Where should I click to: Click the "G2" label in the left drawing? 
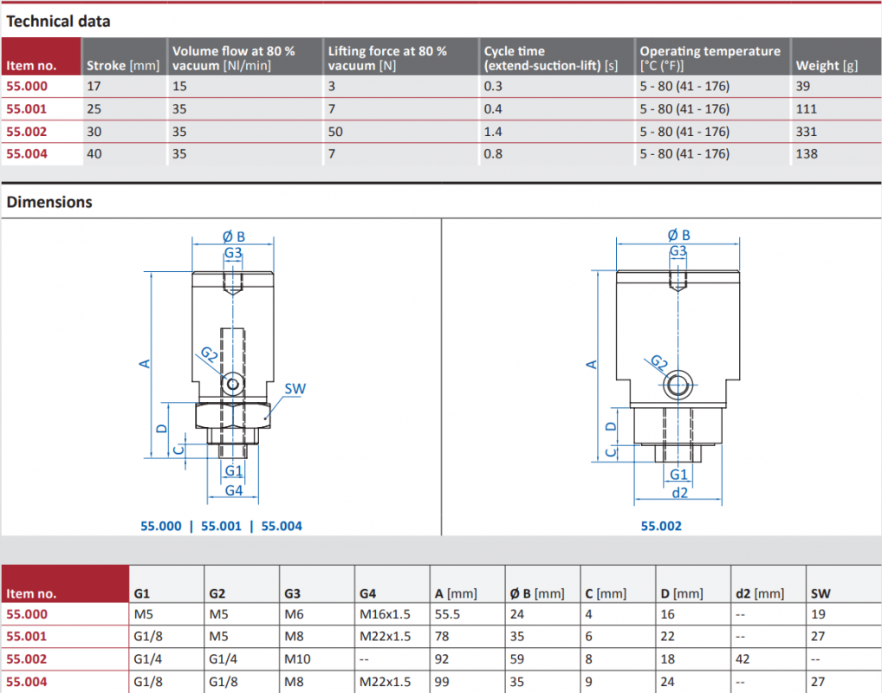coord(210,354)
